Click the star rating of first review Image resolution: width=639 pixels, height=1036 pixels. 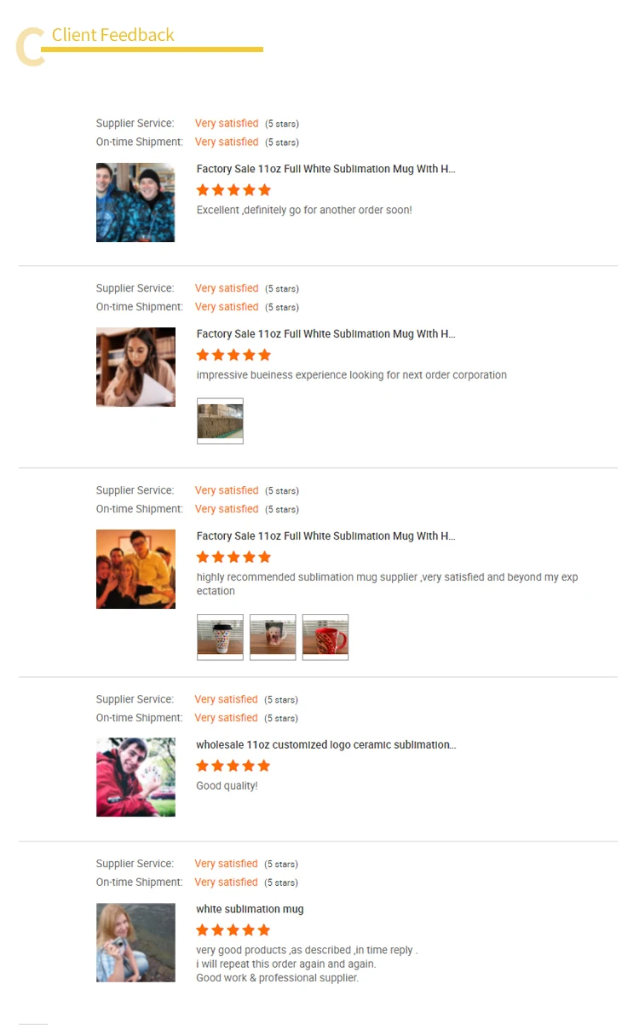233,189
